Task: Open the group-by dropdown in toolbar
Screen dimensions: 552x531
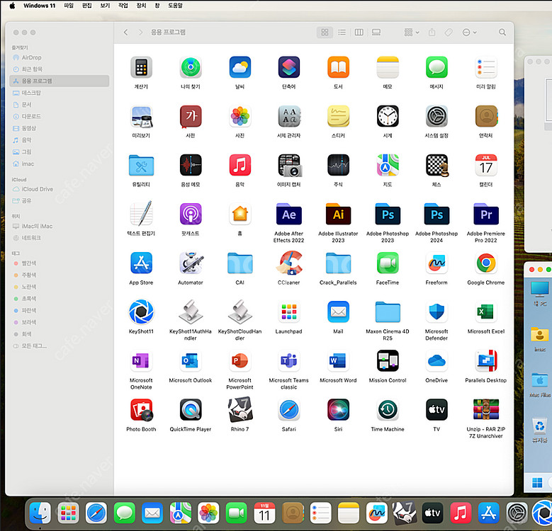Action: click(x=412, y=33)
